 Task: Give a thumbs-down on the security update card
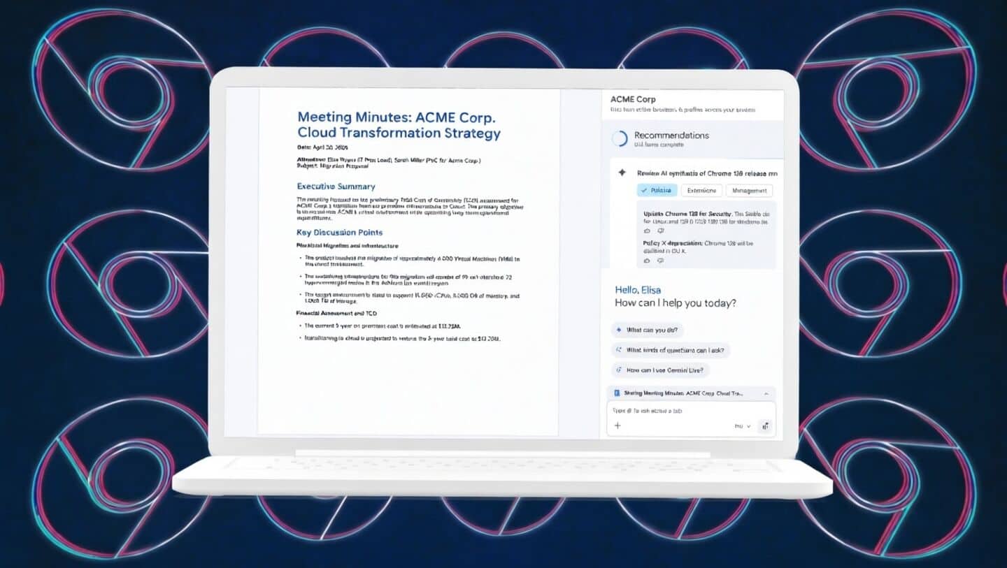click(x=659, y=232)
